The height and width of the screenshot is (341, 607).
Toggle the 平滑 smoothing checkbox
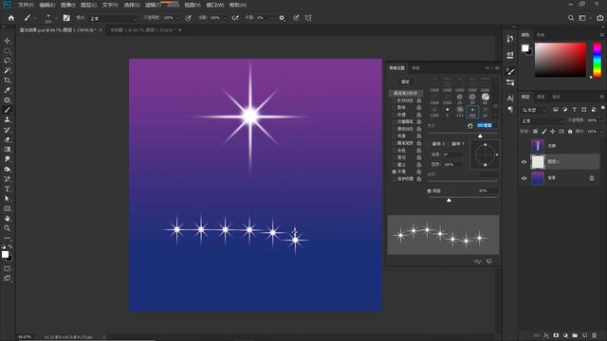(x=395, y=171)
